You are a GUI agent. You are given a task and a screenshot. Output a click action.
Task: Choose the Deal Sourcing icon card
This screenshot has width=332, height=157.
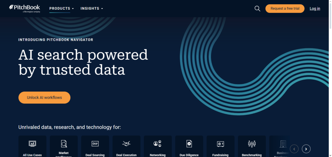95,144
